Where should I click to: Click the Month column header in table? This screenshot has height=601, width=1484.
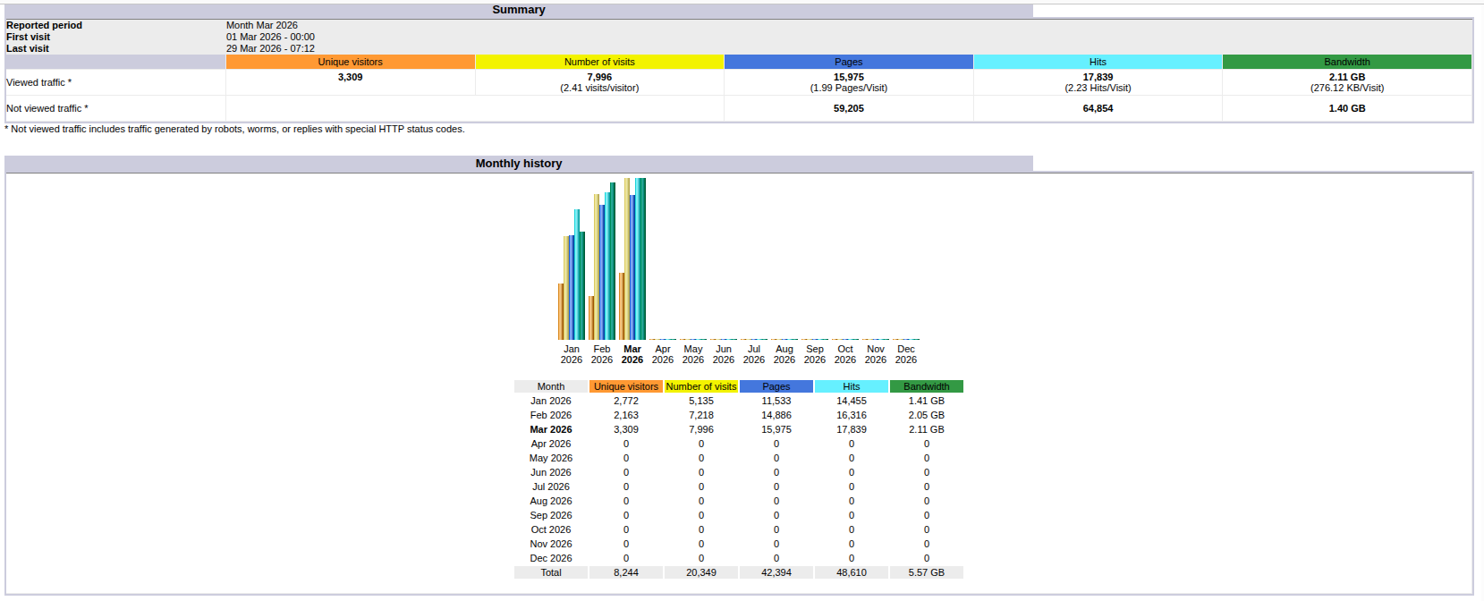click(x=550, y=386)
